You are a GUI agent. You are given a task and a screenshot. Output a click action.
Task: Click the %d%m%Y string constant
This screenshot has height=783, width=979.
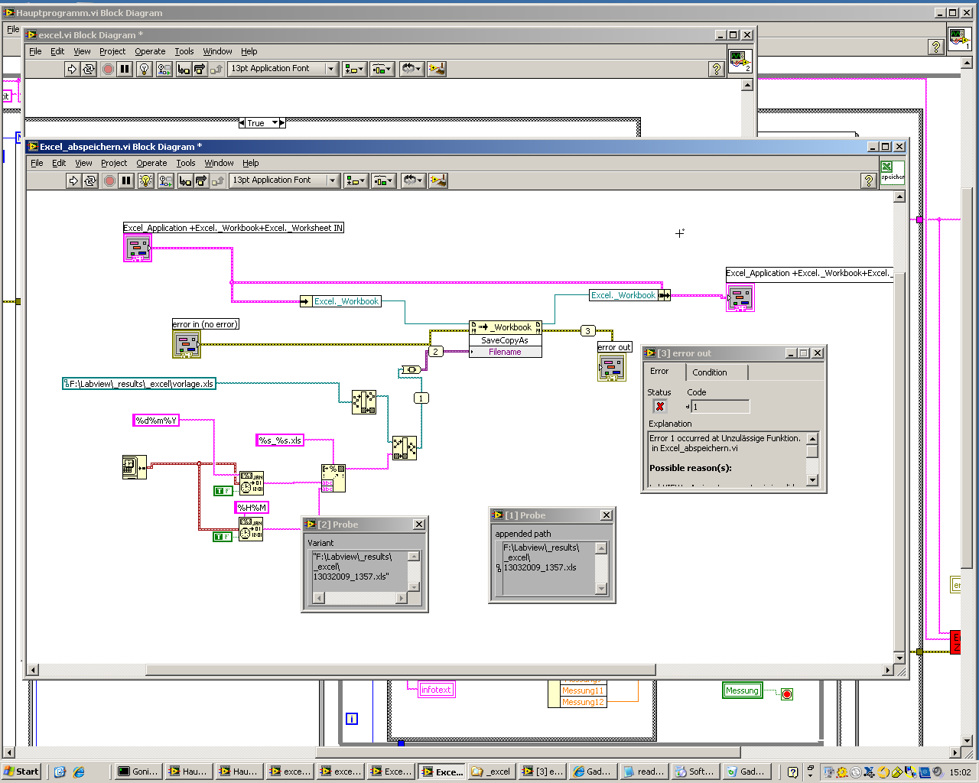pyautogui.click(x=156, y=421)
